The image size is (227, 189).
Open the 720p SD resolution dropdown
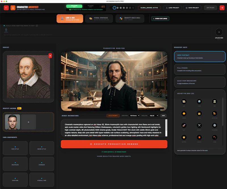[154, 116]
